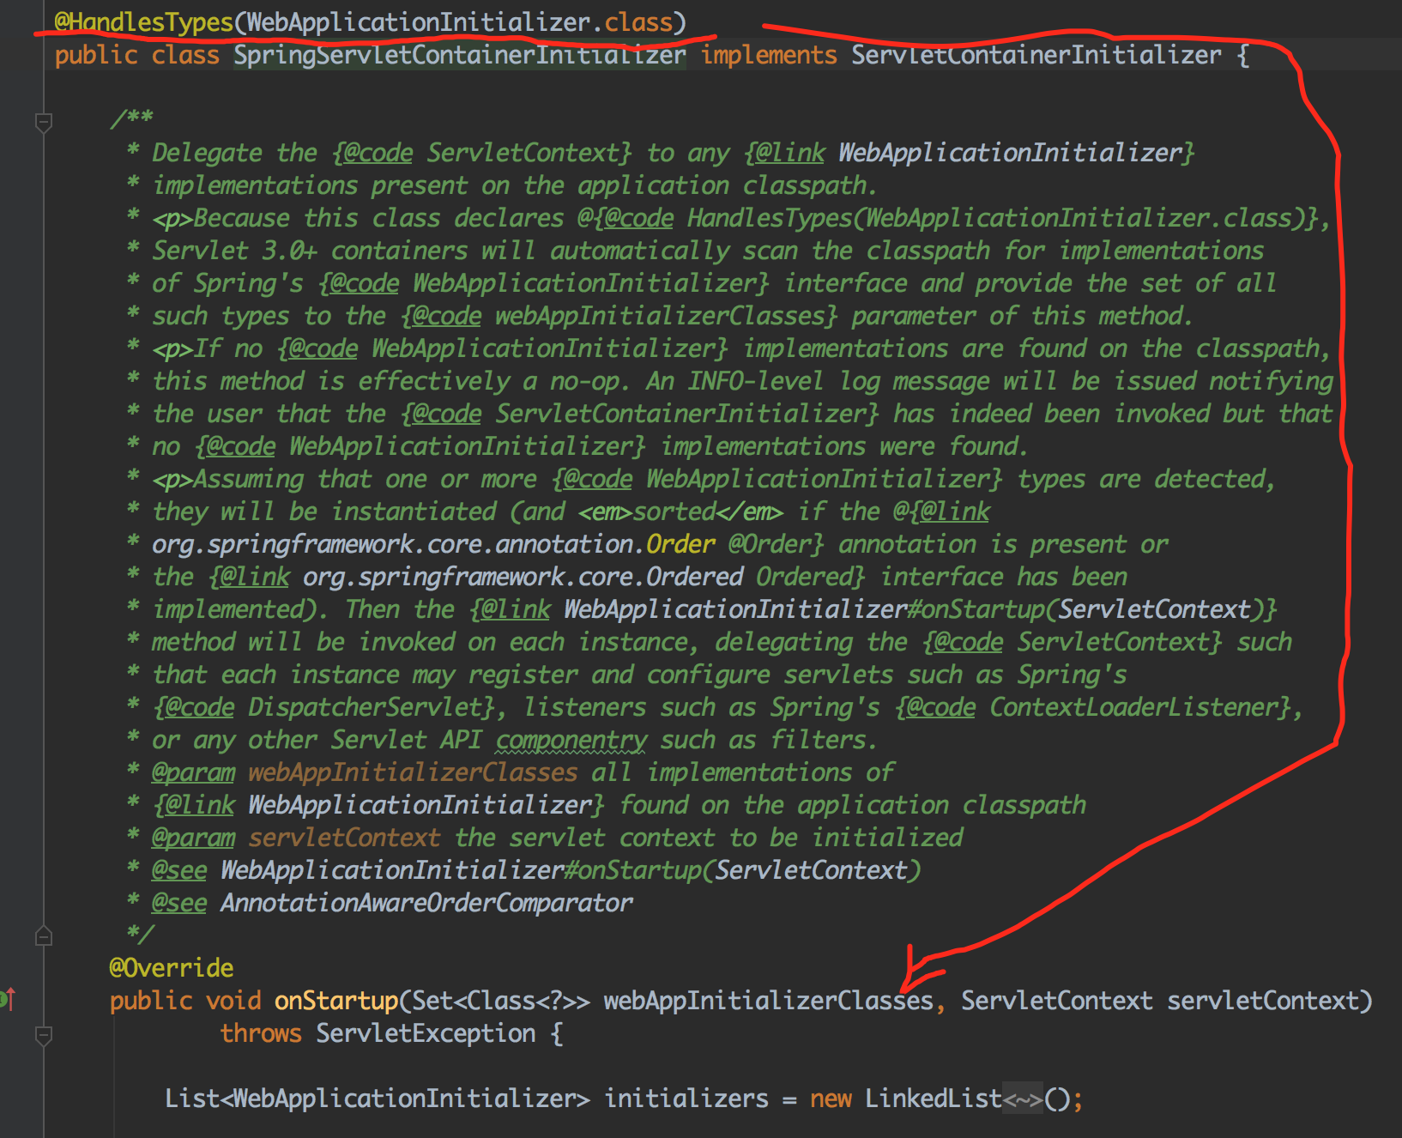Viewport: 1402px width, 1138px height.
Task: Click ServletException in the throws clause
Action: click(x=426, y=1033)
